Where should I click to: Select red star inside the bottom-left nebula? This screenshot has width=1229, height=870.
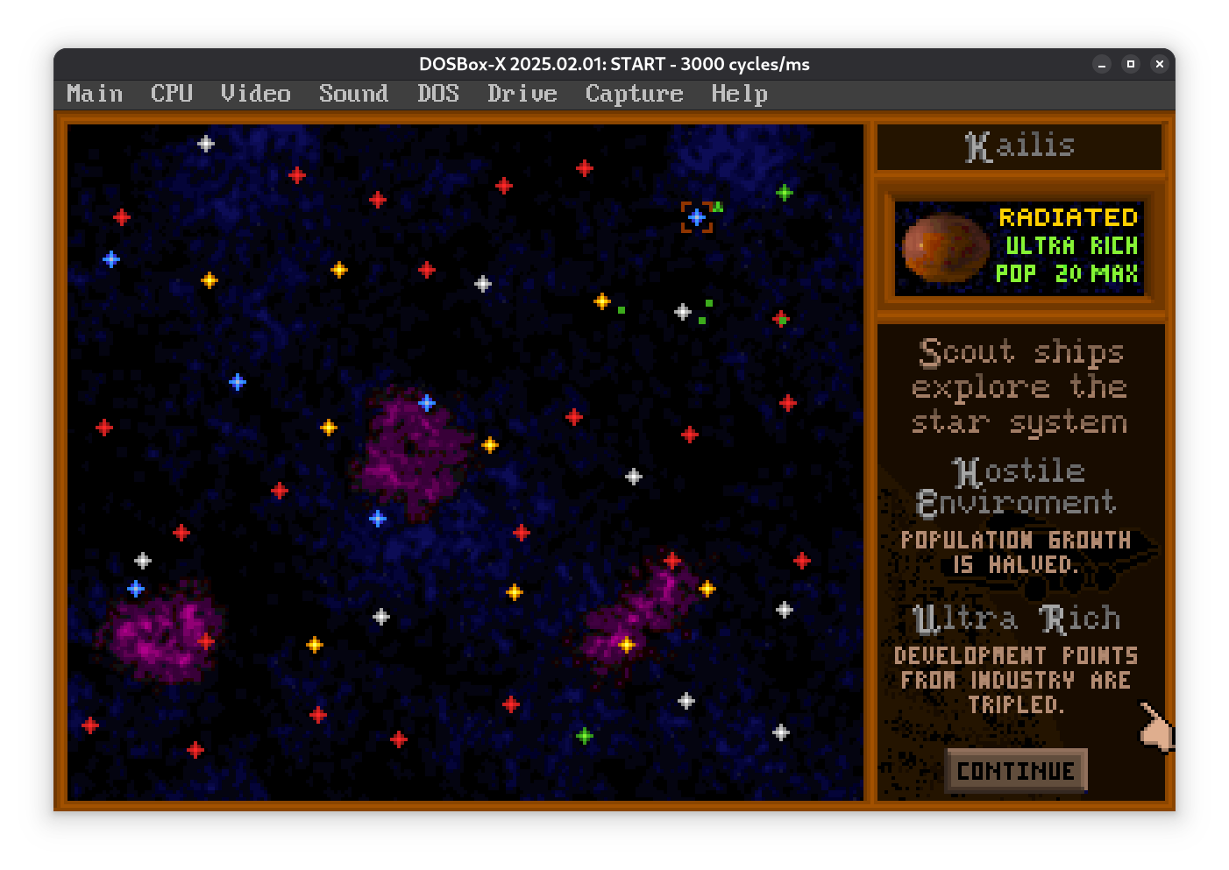click(x=206, y=641)
